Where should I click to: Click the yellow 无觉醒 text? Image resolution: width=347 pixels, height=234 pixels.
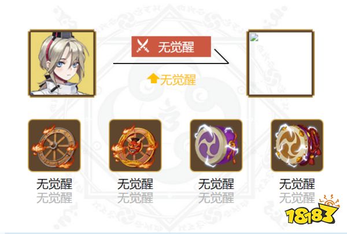pyautogui.click(x=178, y=80)
